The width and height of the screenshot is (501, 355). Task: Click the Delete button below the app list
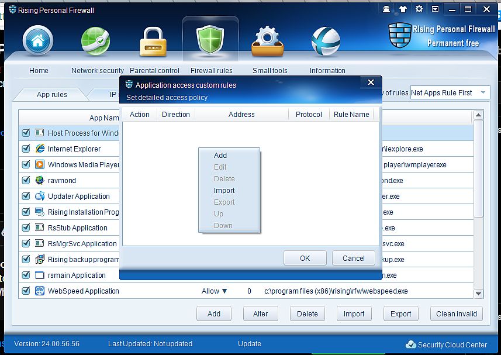[307, 314]
